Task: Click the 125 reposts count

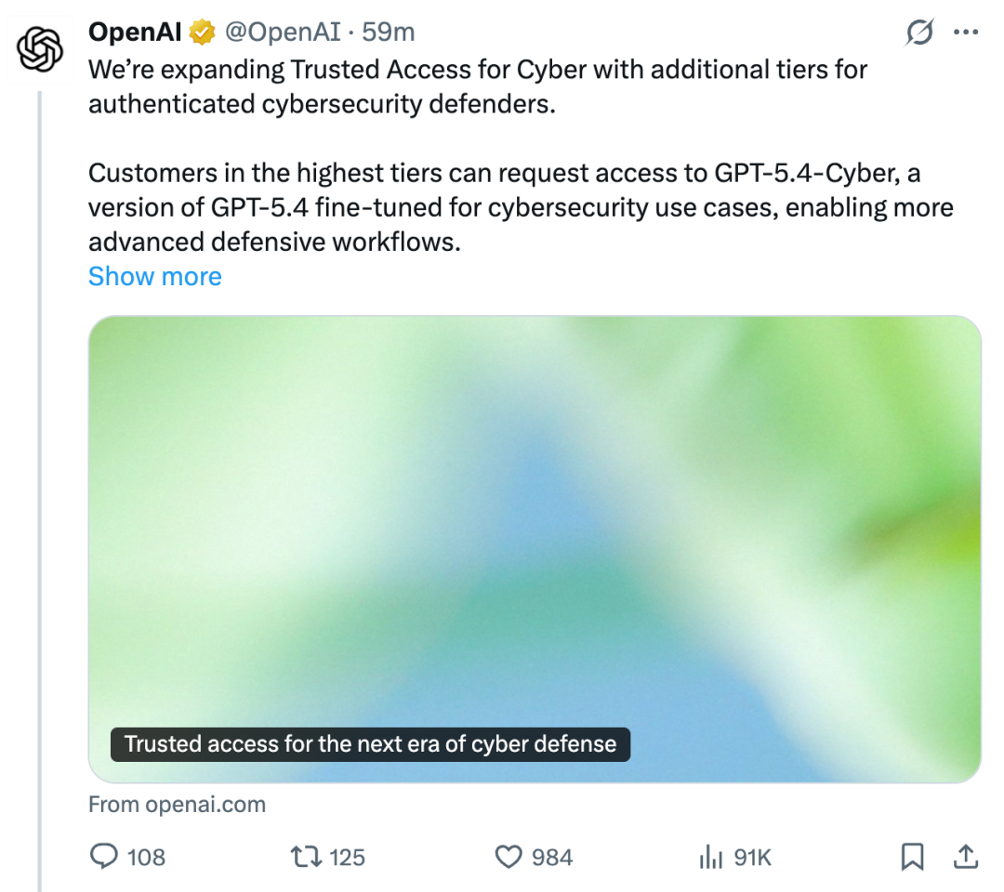Action: coord(348,857)
